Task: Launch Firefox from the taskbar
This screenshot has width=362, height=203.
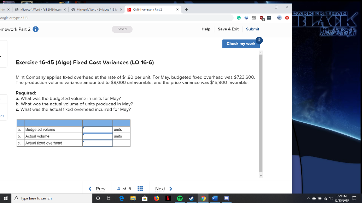Action: pos(156,198)
